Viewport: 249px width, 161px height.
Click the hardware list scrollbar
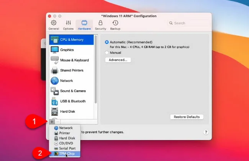pos(96,69)
